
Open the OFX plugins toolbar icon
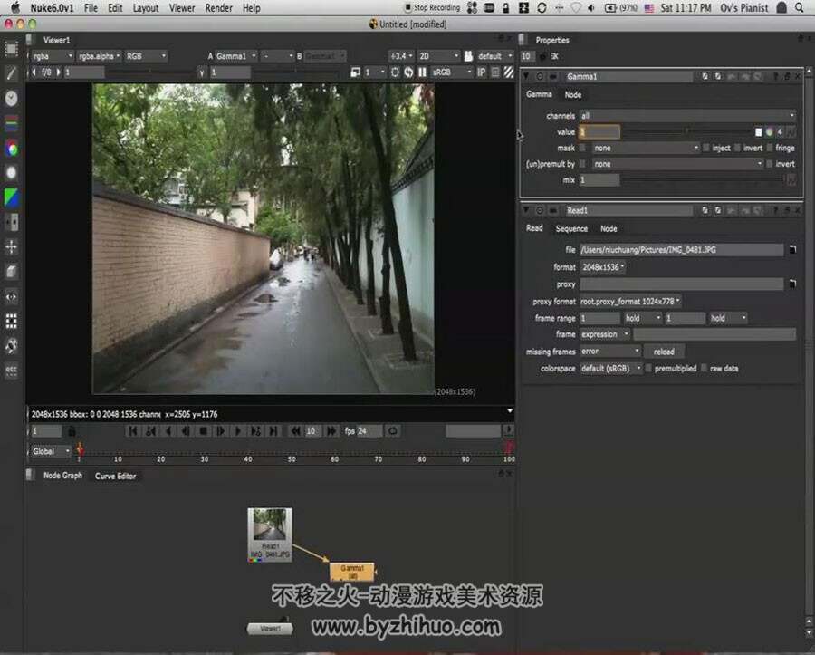[11, 370]
